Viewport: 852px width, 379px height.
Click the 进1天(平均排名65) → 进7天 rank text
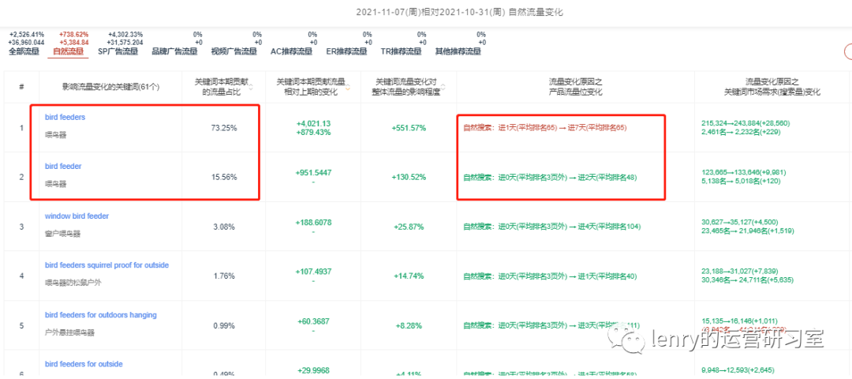[545, 129]
